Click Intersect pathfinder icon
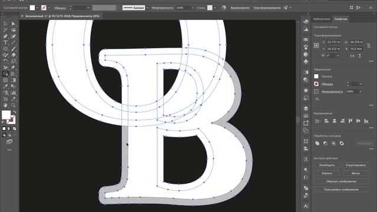 [333, 143]
